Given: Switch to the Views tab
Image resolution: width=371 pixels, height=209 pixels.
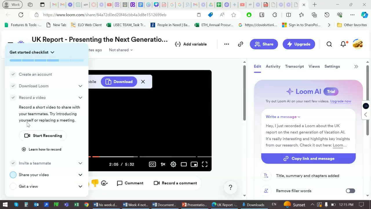Looking at the screenshot, I should point(314,66).
